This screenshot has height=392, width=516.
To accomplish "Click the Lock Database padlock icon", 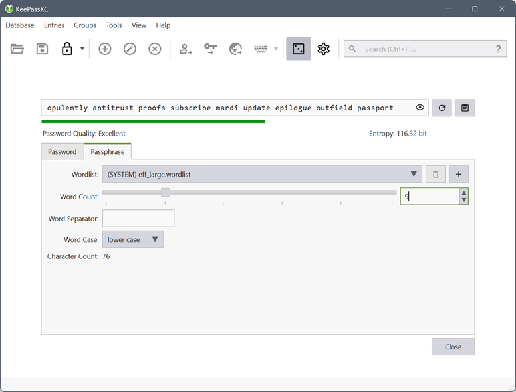I will [66, 49].
